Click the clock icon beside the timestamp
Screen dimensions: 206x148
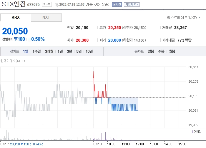pyautogui.click(x=57, y=5)
